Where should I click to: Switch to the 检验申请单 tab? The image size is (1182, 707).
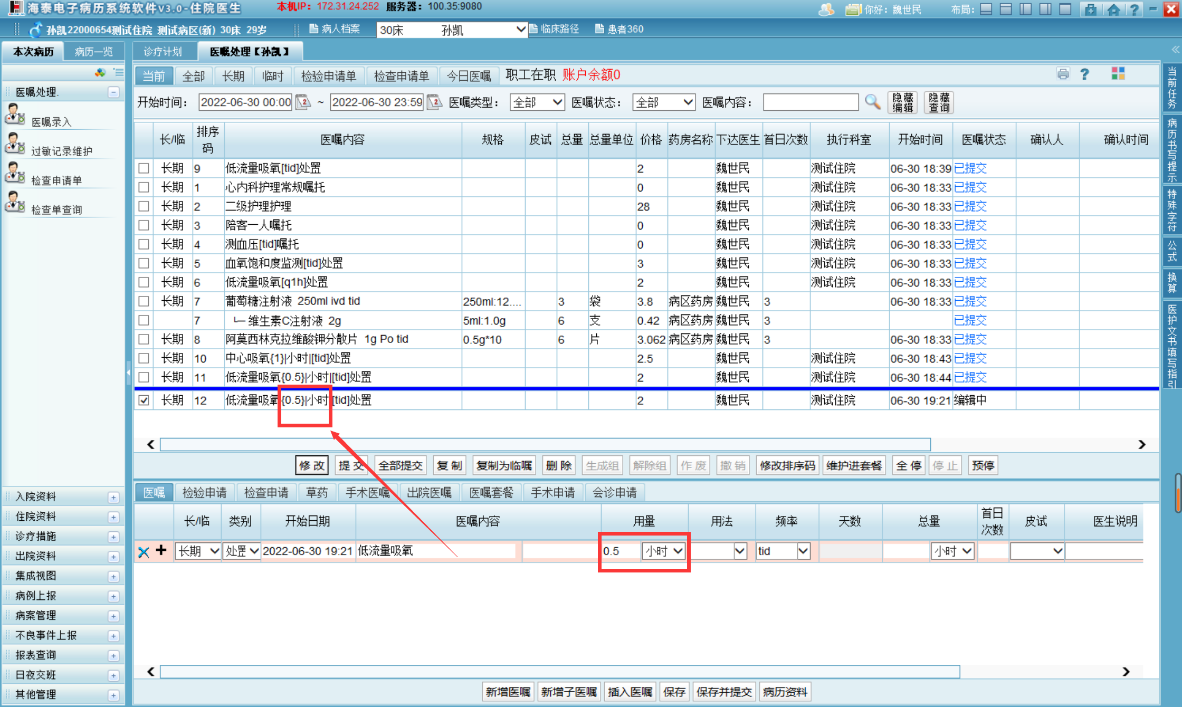click(x=328, y=77)
